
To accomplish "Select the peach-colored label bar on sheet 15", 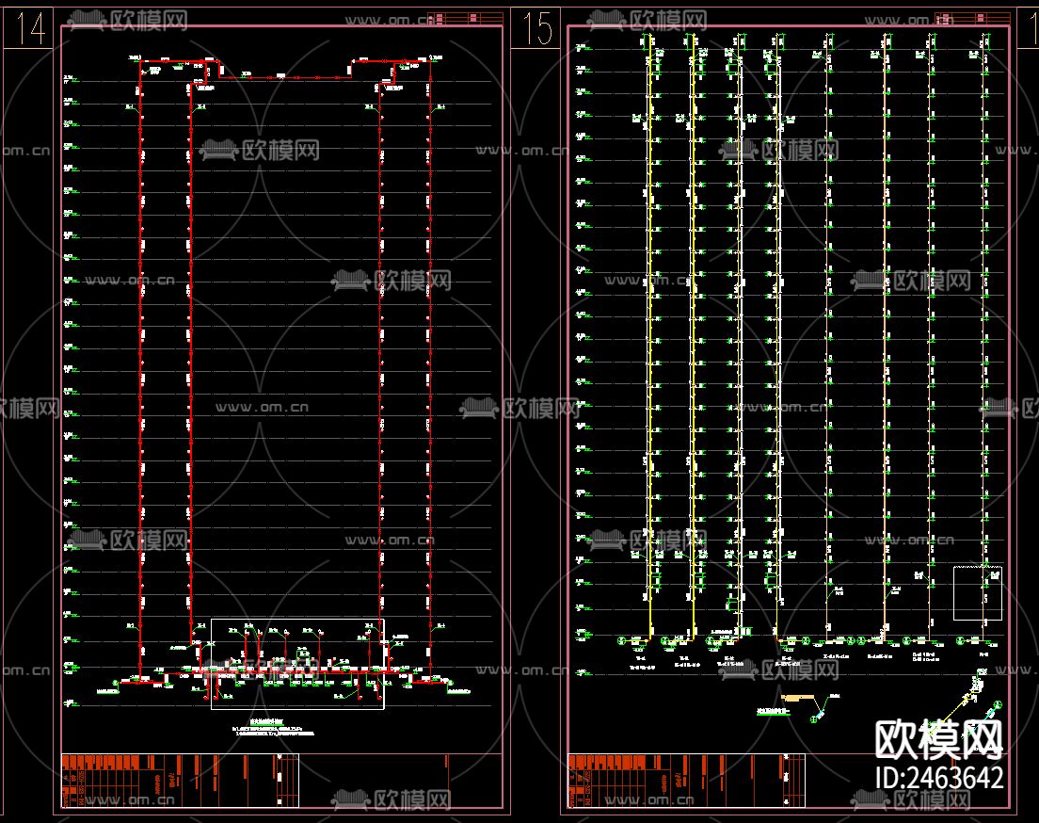I will pos(797,697).
